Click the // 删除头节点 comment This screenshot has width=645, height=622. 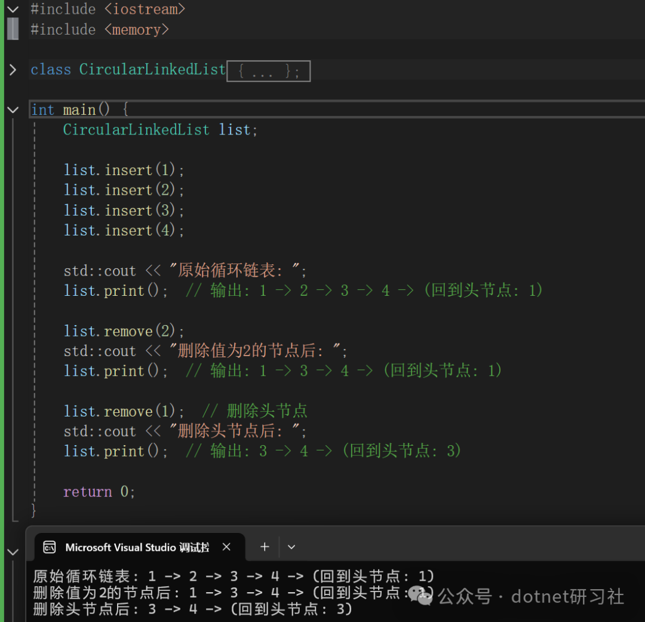click(254, 411)
